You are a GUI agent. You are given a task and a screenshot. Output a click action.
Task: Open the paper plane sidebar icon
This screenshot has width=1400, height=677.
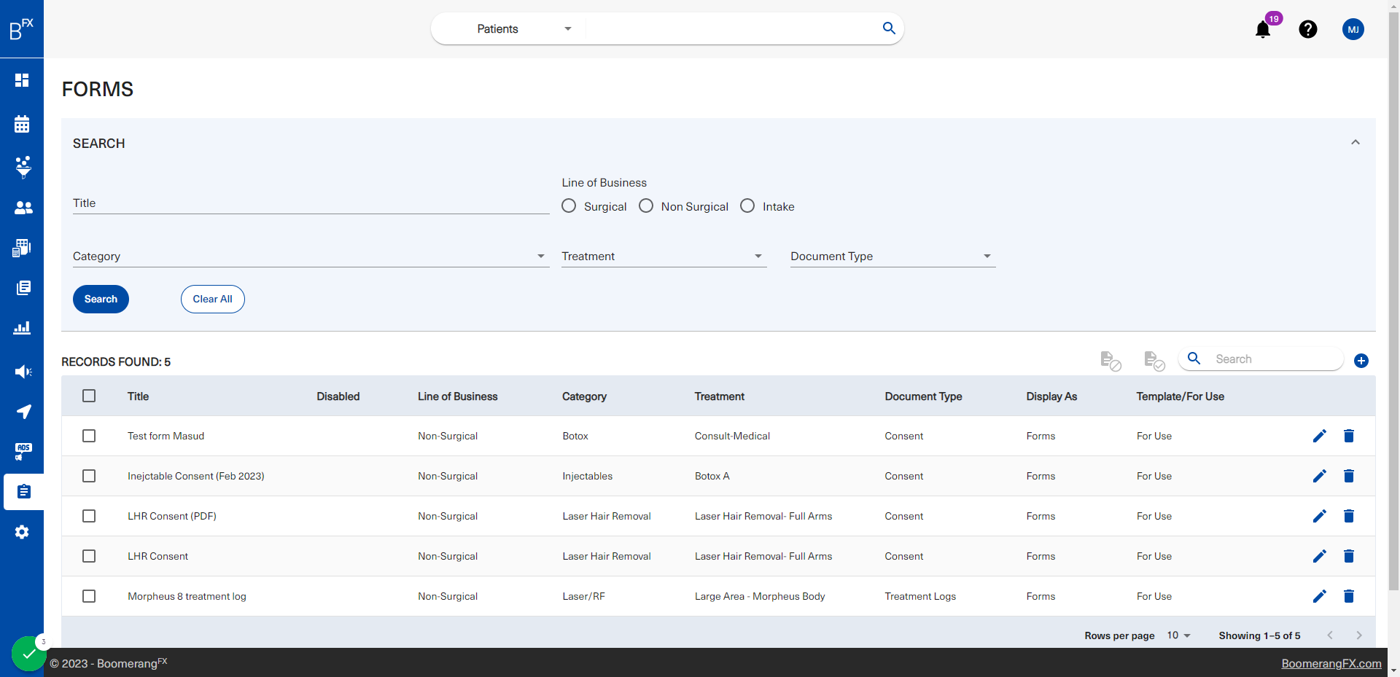pyautogui.click(x=23, y=412)
